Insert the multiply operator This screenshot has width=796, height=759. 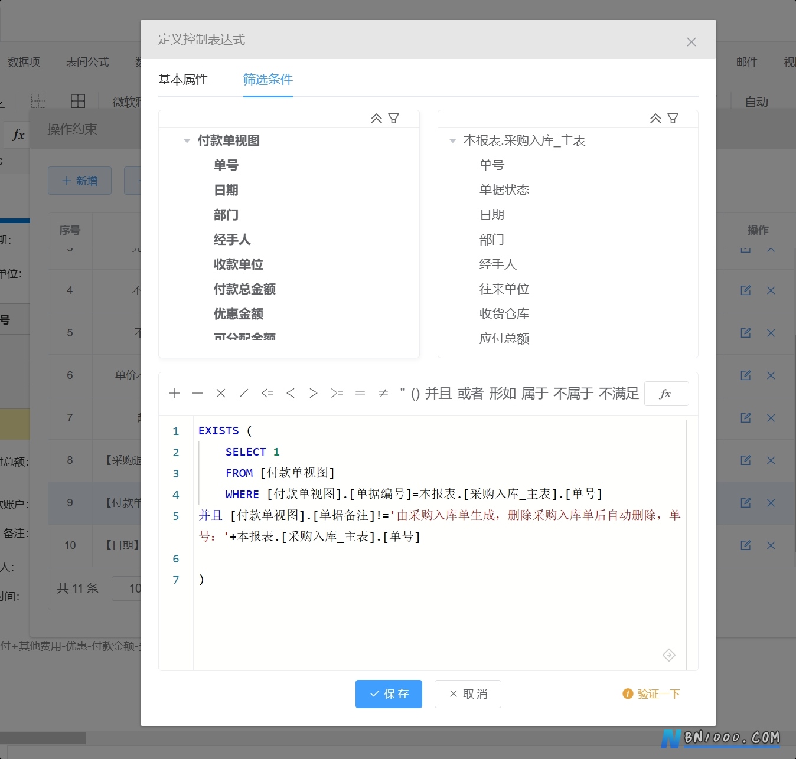click(221, 393)
